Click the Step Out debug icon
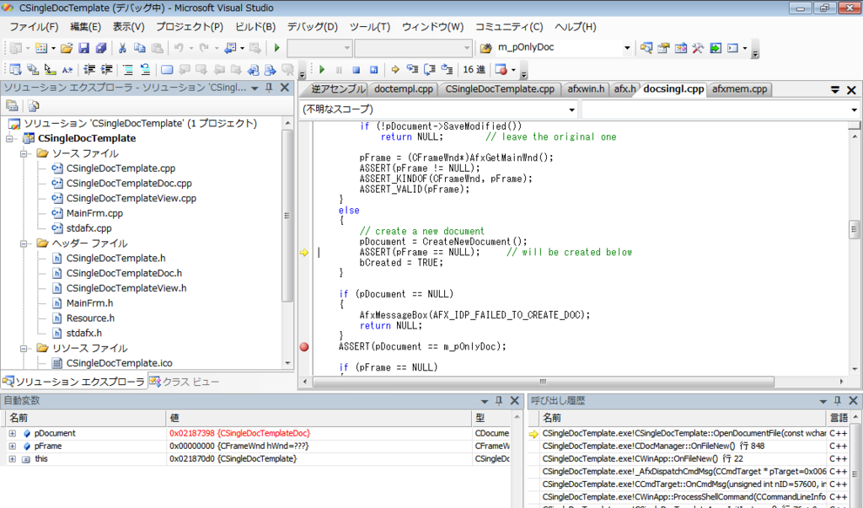863x508 pixels. [447, 70]
